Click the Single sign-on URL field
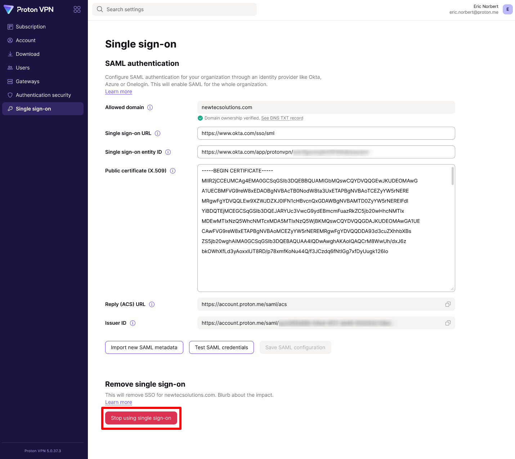 point(326,133)
